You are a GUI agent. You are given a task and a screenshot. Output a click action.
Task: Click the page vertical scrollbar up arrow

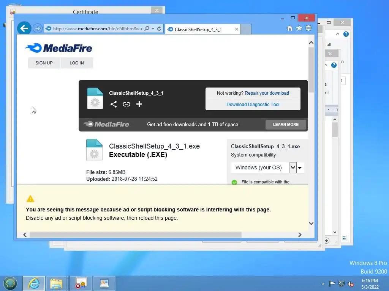click(311, 43)
